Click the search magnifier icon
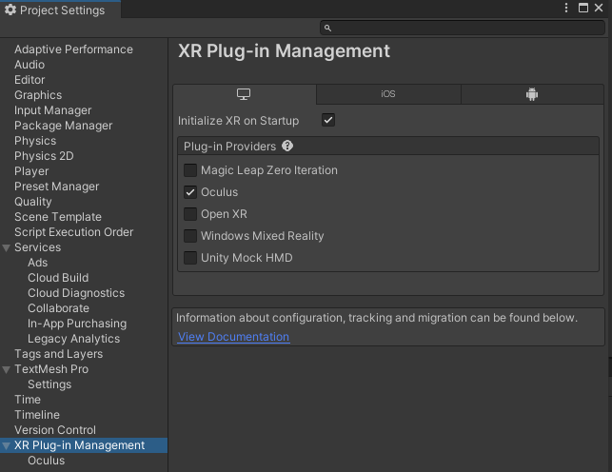 327,29
